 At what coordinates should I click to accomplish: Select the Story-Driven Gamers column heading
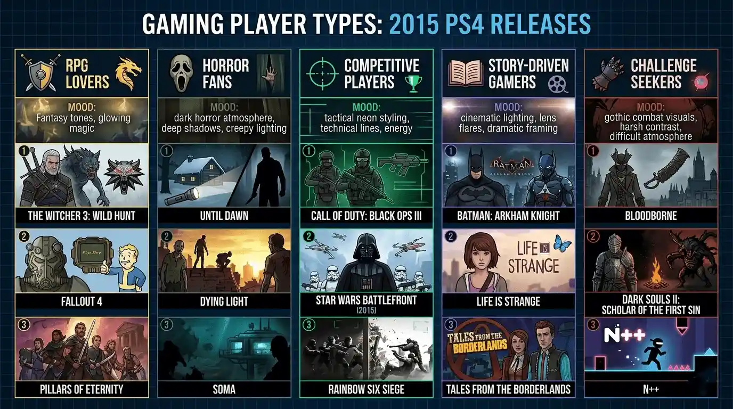[x=528, y=73]
